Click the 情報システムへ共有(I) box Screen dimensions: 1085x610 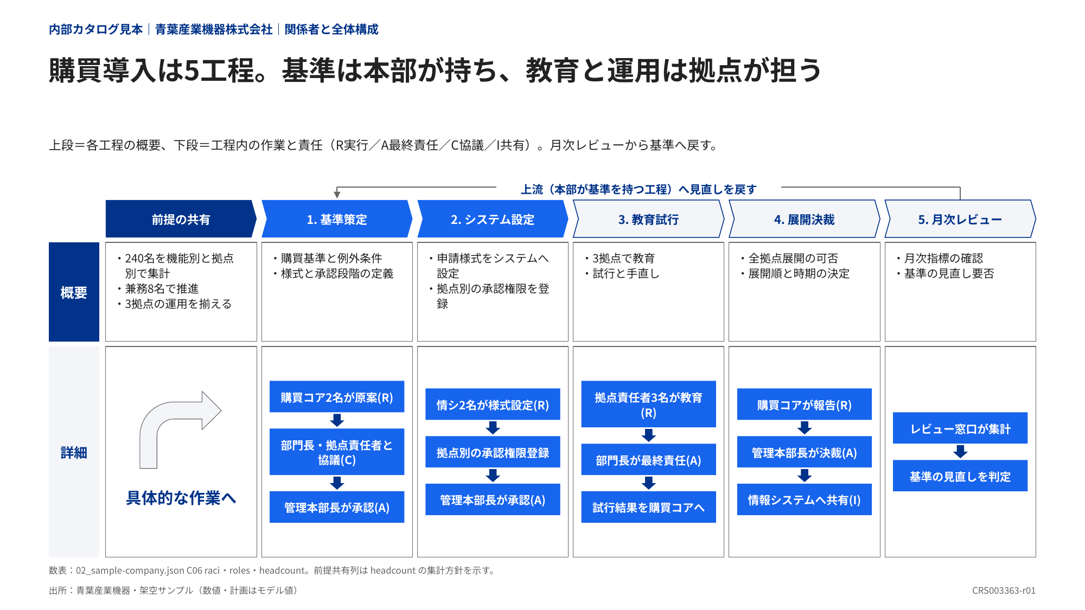coord(805,499)
